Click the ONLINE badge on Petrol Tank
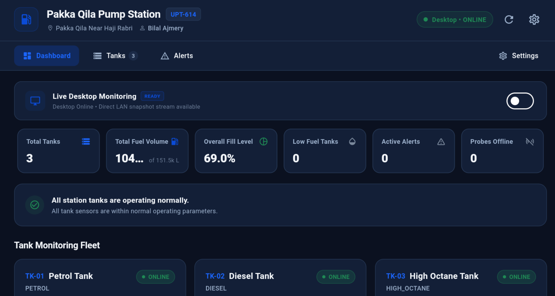The height and width of the screenshot is (296, 555). [155, 277]
